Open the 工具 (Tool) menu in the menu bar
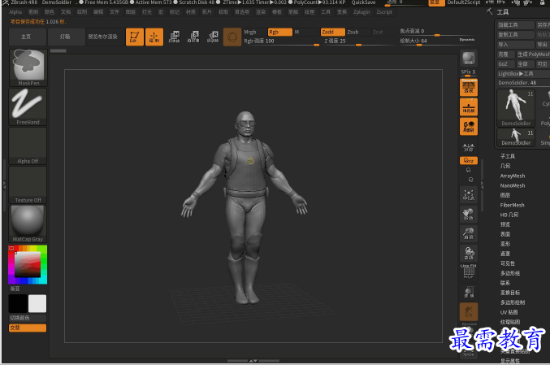Viewport: 550px width, 365px height. 326,12
